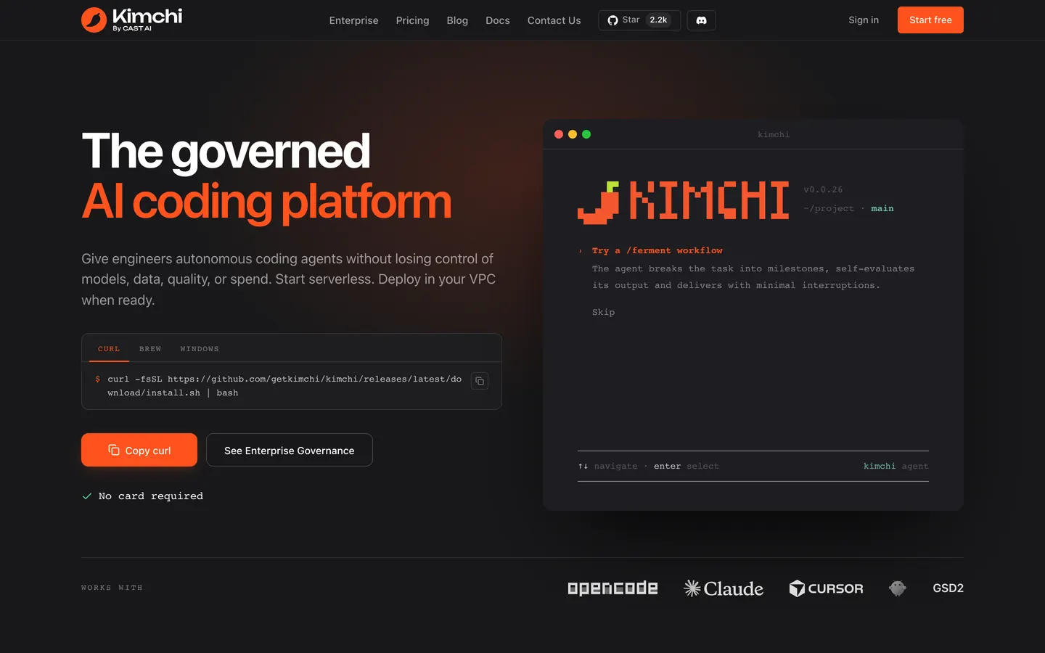Viewport: 1045px width, 653px height.
Task: Click the 'enter select' hint text
Action: [x=687, y=467]
